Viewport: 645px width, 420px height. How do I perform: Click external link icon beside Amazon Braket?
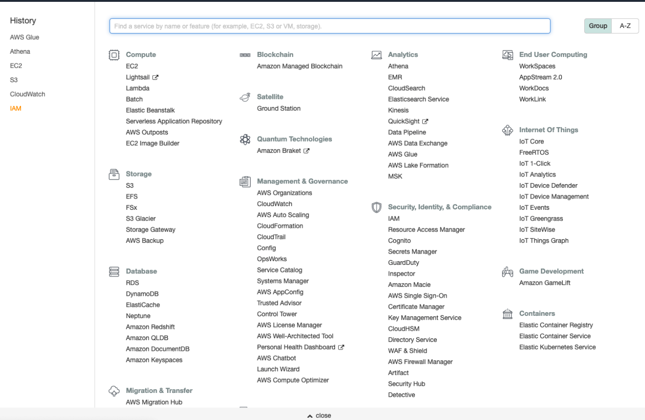[x=307, y=151]
